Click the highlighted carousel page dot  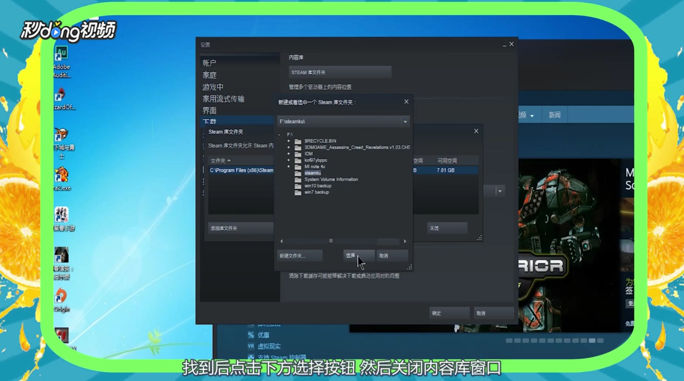coord(592,341)
